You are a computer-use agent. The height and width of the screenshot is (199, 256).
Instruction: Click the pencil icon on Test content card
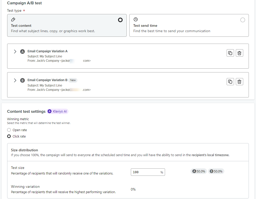pyautogui.click(x=13, y=19)
